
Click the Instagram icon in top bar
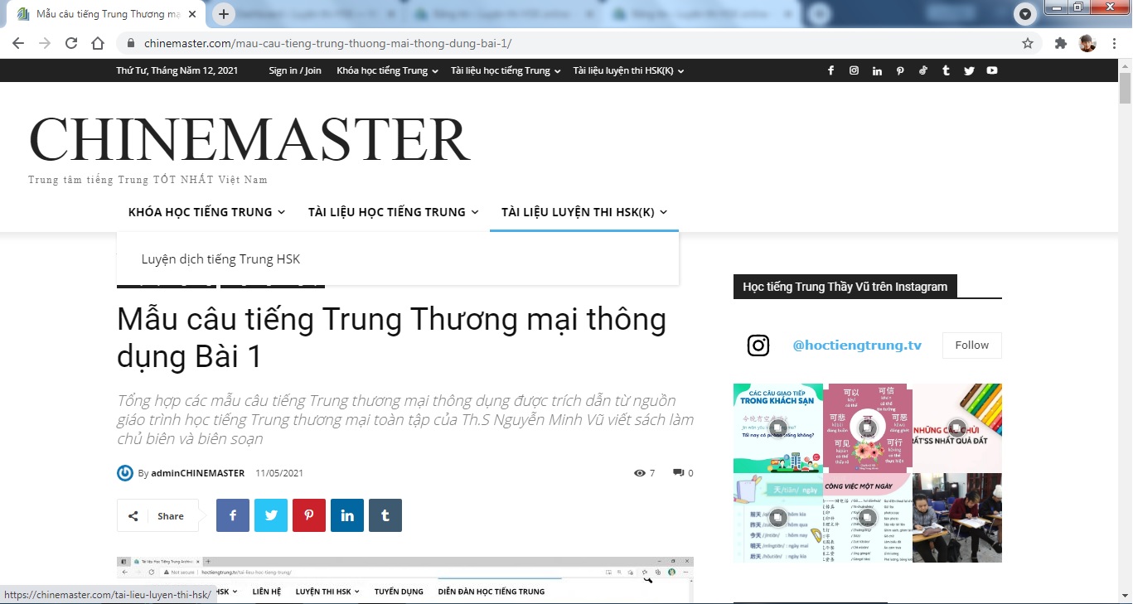tap(854, 70)
